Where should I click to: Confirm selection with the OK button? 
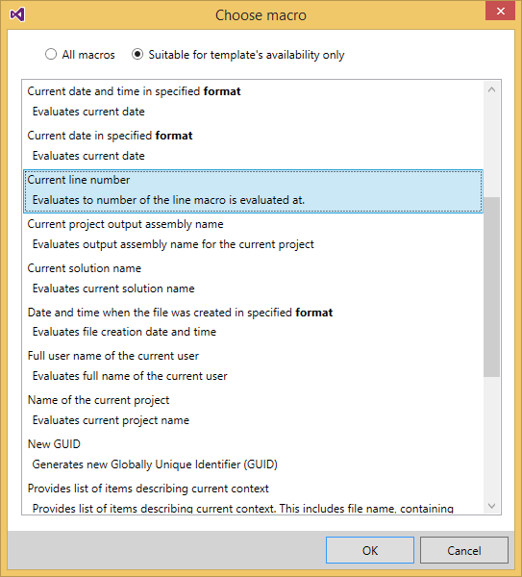coord(370,550)
